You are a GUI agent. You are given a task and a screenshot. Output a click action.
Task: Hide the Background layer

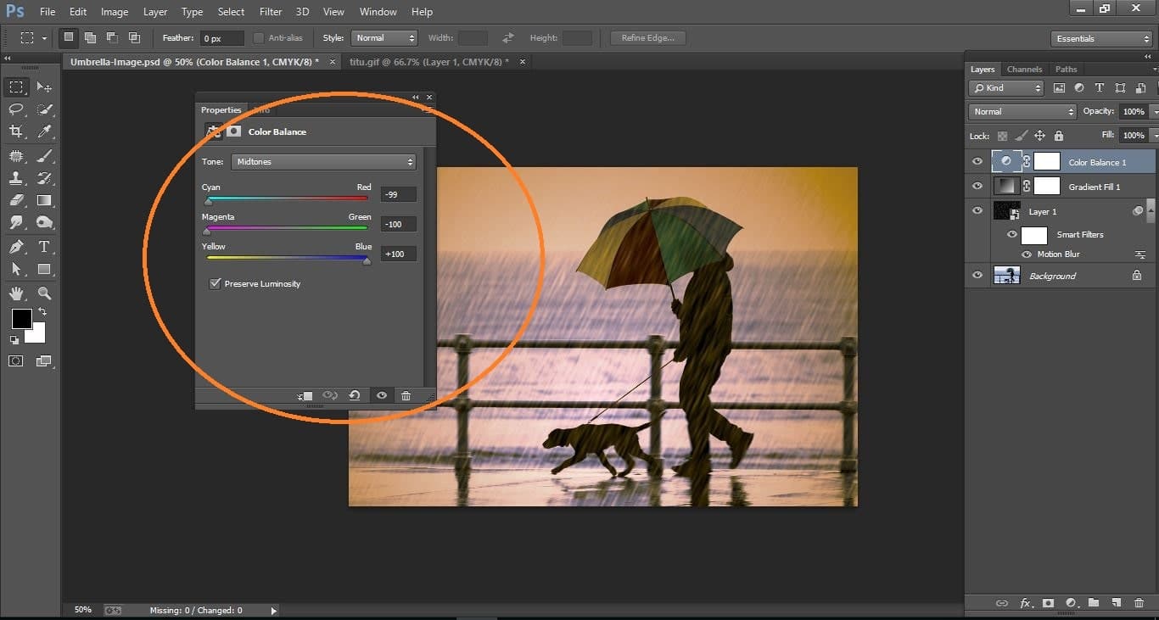(977, 275)
